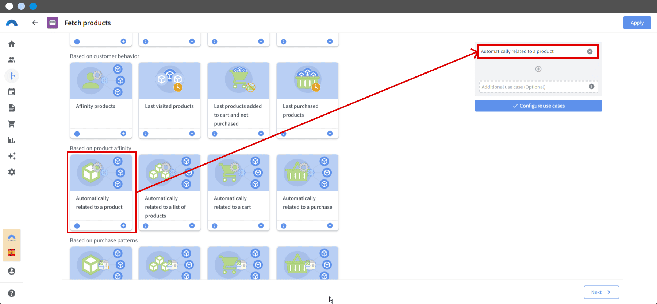Open the user profile icon

[x=12, y=271]
